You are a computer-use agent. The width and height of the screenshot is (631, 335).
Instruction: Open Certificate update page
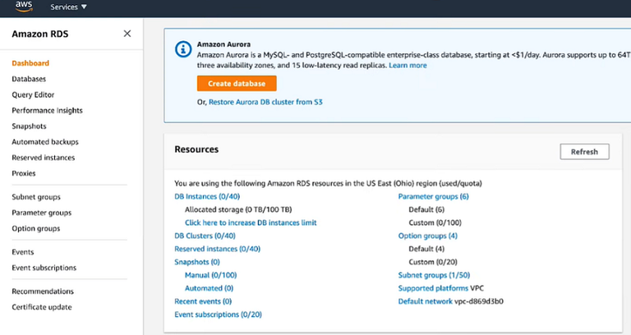point(42,307)
